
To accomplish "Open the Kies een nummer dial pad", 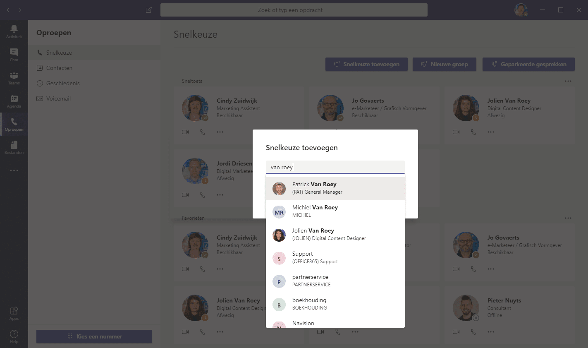I will (x=94, y=336).
